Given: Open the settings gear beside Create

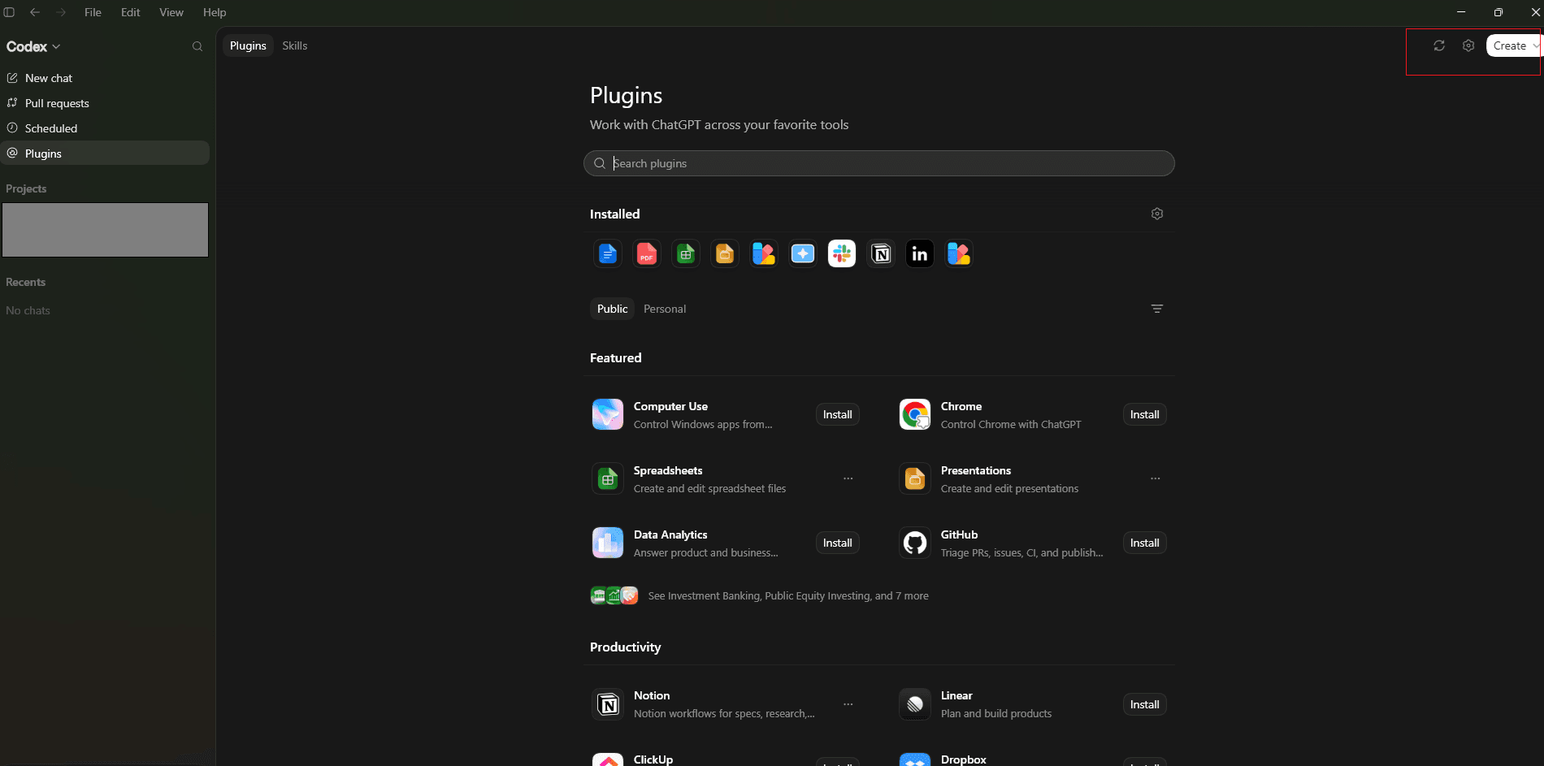Looking at the screenshot, I should coord(1468,45).
